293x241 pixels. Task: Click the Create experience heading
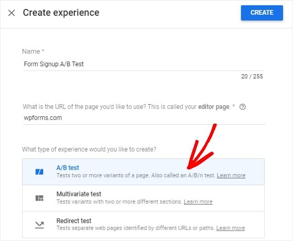click(61, 13)
